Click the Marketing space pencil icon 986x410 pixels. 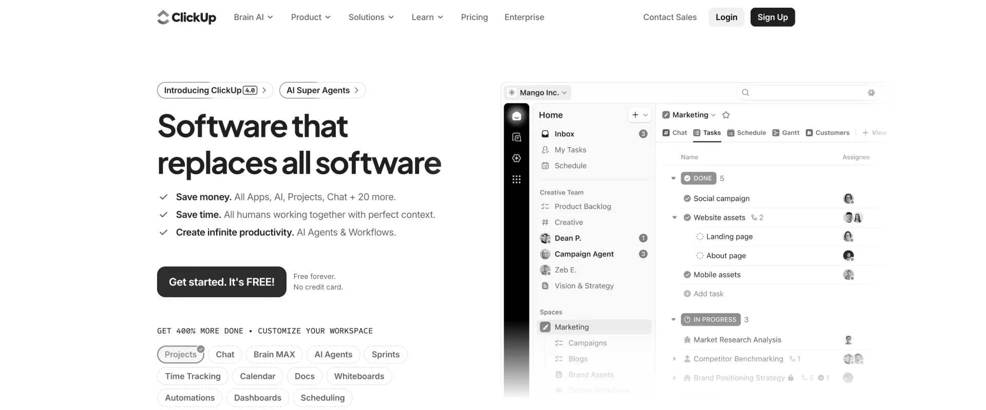[x=545, y=327]
